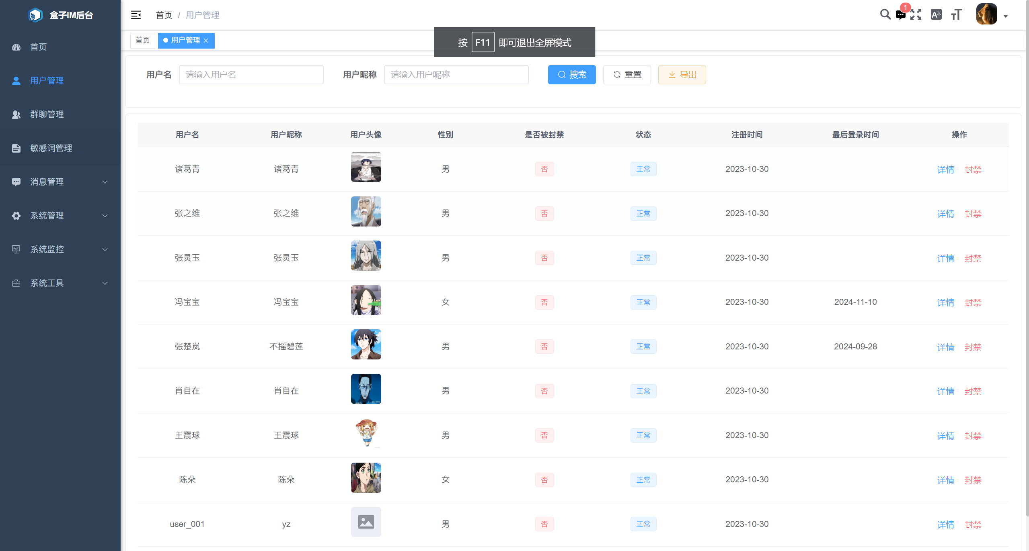Click 封禁 to ban user 冯宝宝

pos(973,302)
